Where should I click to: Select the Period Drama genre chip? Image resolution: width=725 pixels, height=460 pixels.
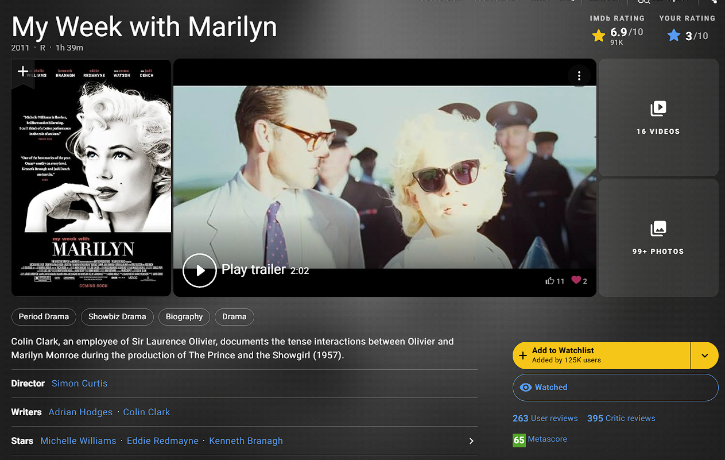(x=44, y=316)
